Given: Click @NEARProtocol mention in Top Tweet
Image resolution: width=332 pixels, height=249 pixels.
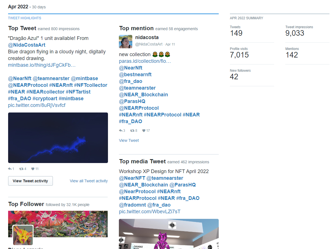Looking at the screenshot, I should click(28, 85).
